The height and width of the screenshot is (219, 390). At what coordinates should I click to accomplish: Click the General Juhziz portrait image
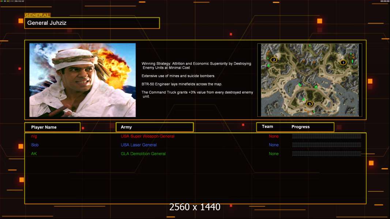point(83,80)
